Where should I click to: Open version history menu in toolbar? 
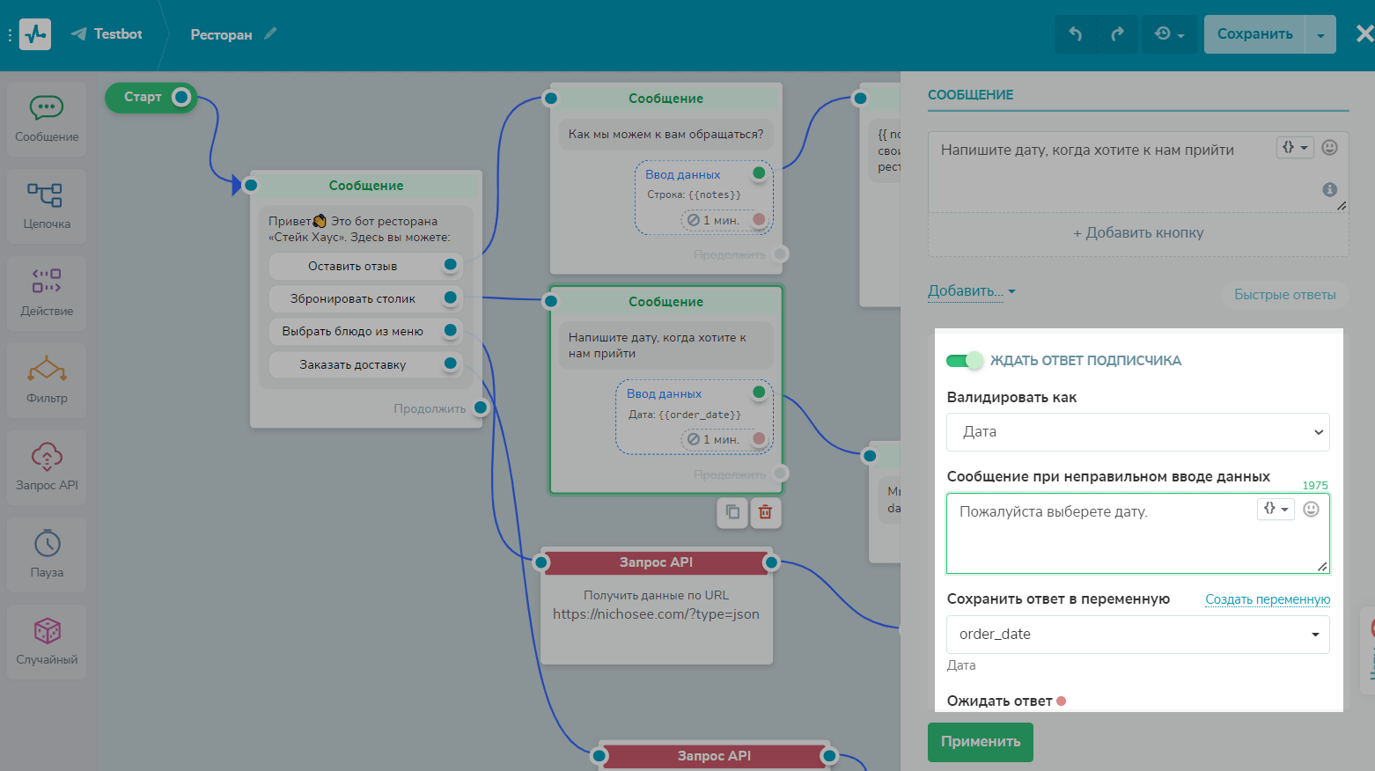click(x=1169, y=34)
